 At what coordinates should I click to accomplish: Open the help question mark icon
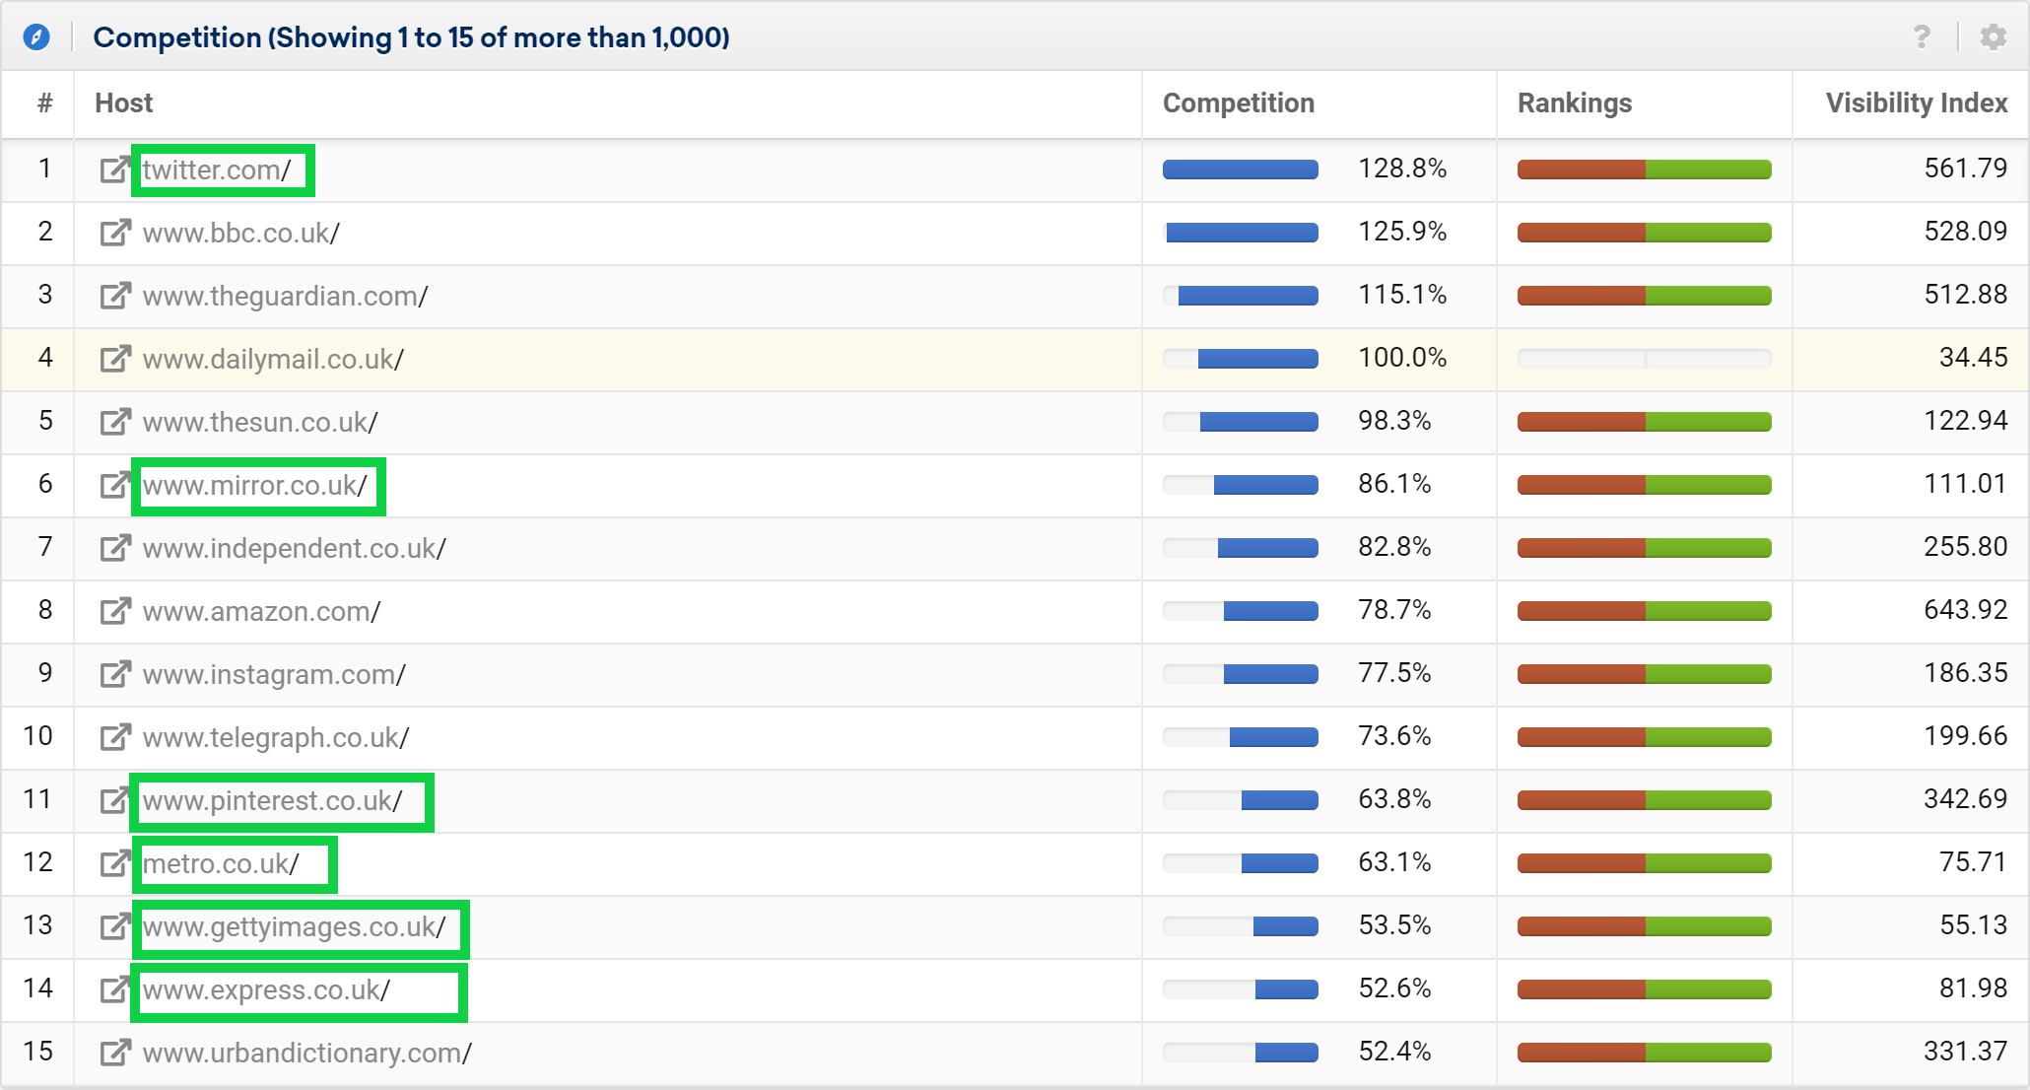1922,37
